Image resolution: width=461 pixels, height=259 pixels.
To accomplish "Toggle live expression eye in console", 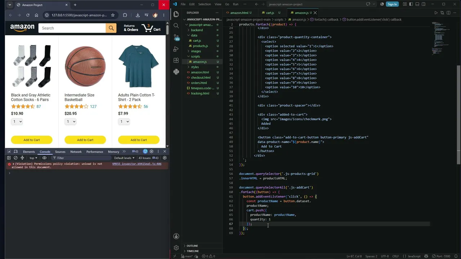I will pyautogui.click(x=44, y=158).
